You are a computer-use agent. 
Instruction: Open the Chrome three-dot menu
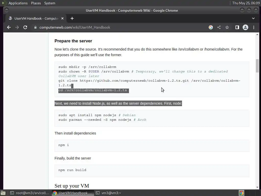(x=254, y=27)
